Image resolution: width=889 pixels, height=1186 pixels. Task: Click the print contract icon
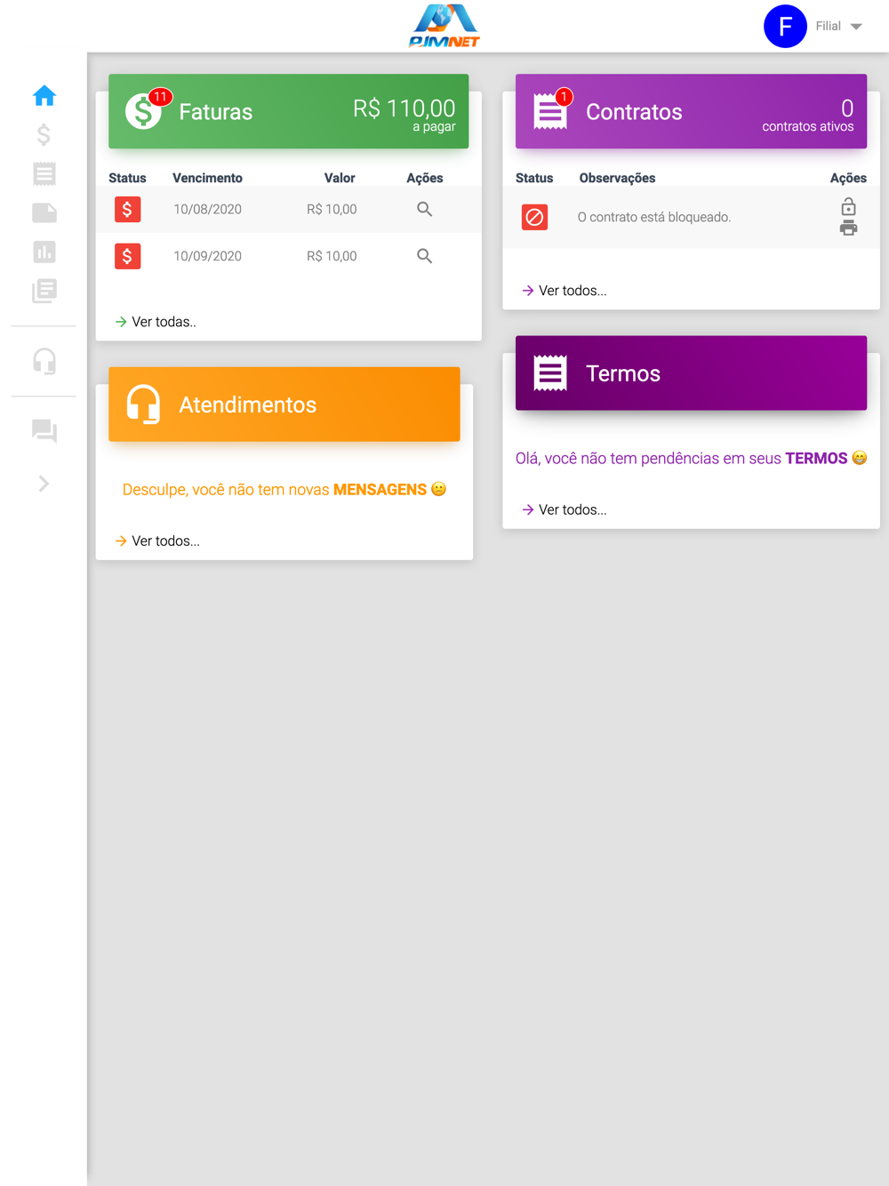click(x=848, y=228)
